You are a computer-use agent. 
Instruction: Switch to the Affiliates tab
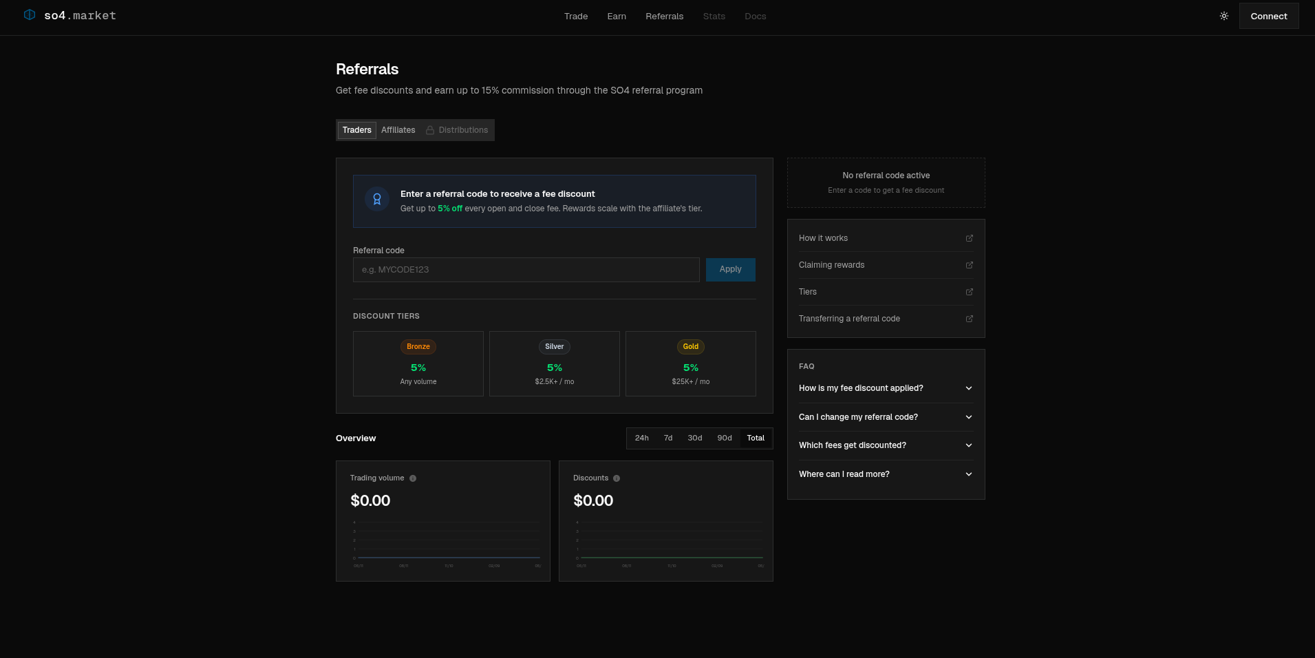click(x=398, y=130)
